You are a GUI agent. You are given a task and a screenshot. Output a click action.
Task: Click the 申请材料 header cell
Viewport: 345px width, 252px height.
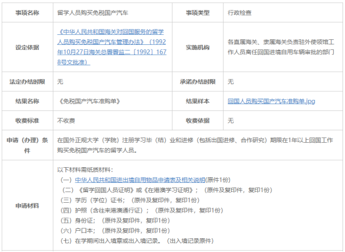pos(27,206)
